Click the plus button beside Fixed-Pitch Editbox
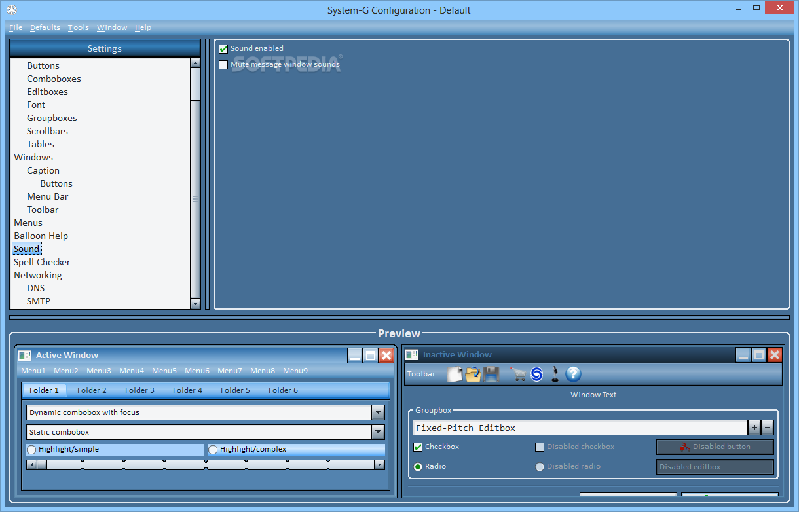This screenshot has height=512, width=799. click(754, 428)
